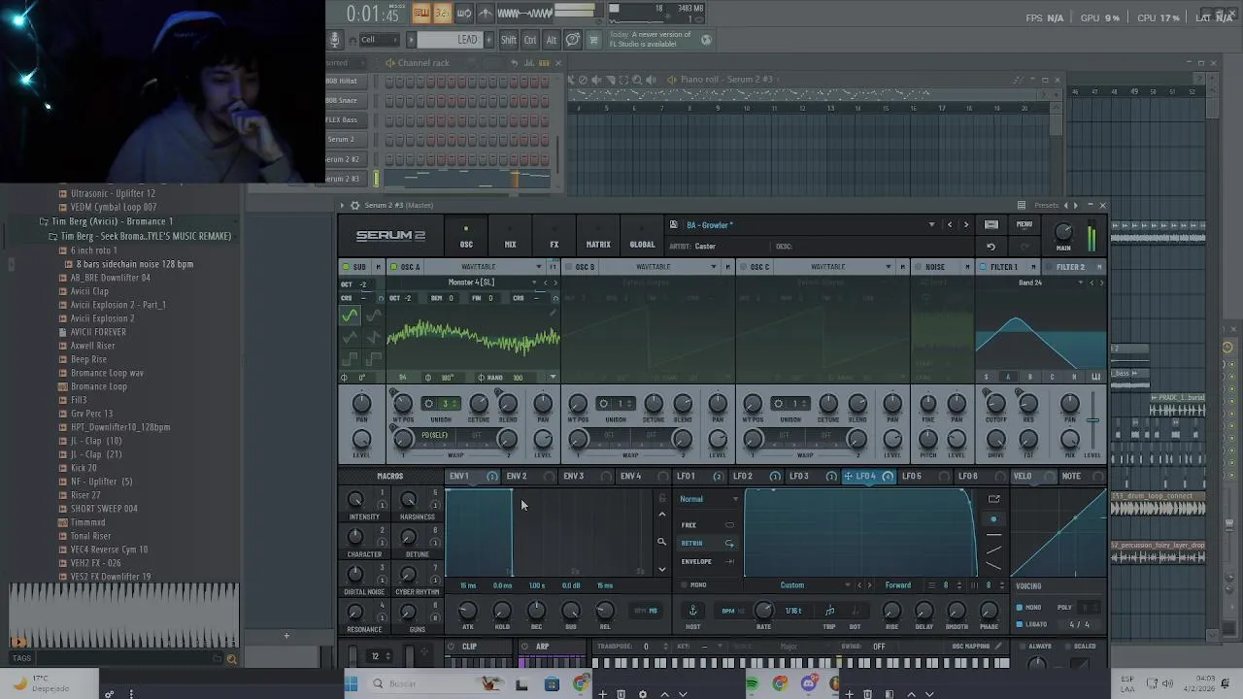Click the envelope zoom magnifier icon
1243x699 pixels.
[661, 543]
